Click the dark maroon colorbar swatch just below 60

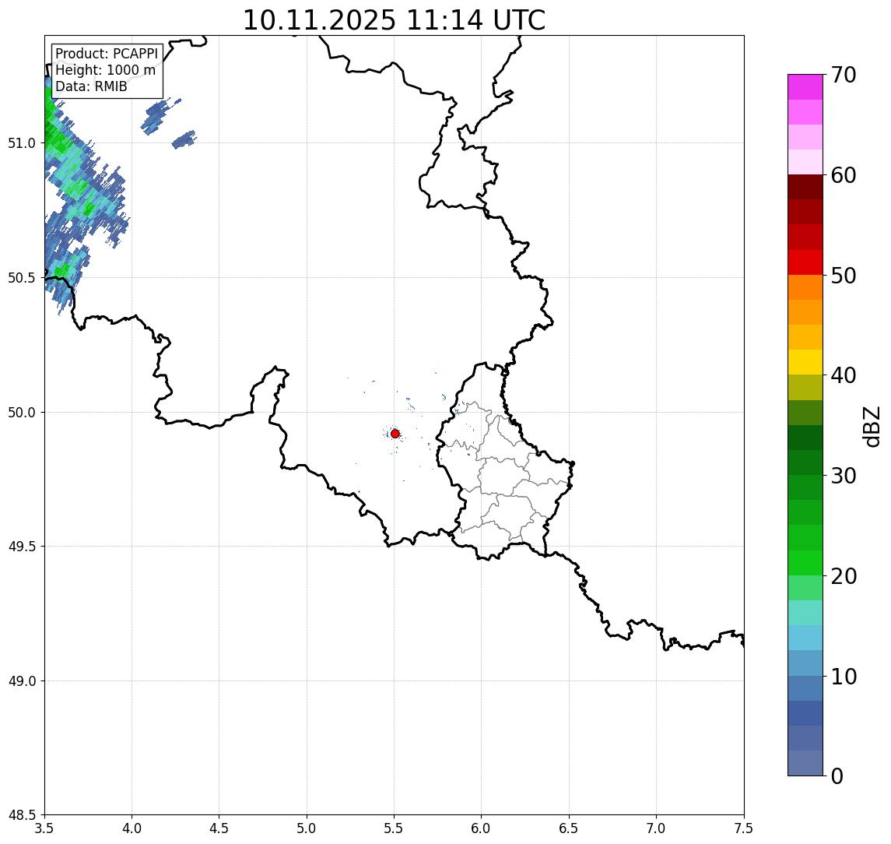[x=805, y=187]
